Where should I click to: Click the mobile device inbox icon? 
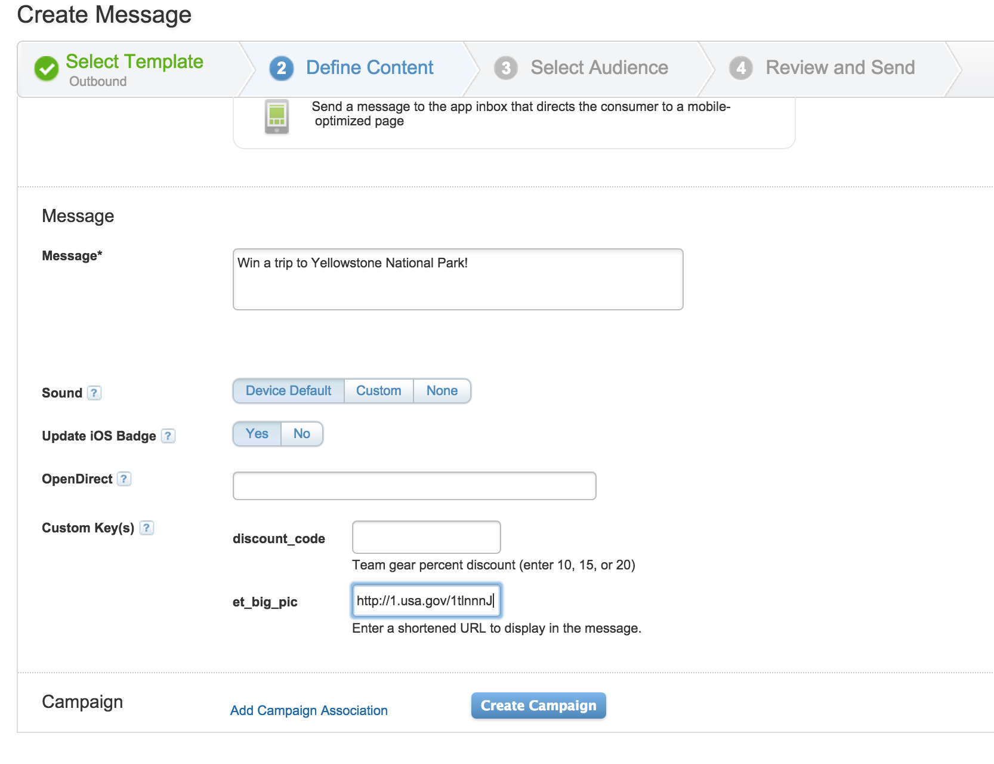[276, 116]
